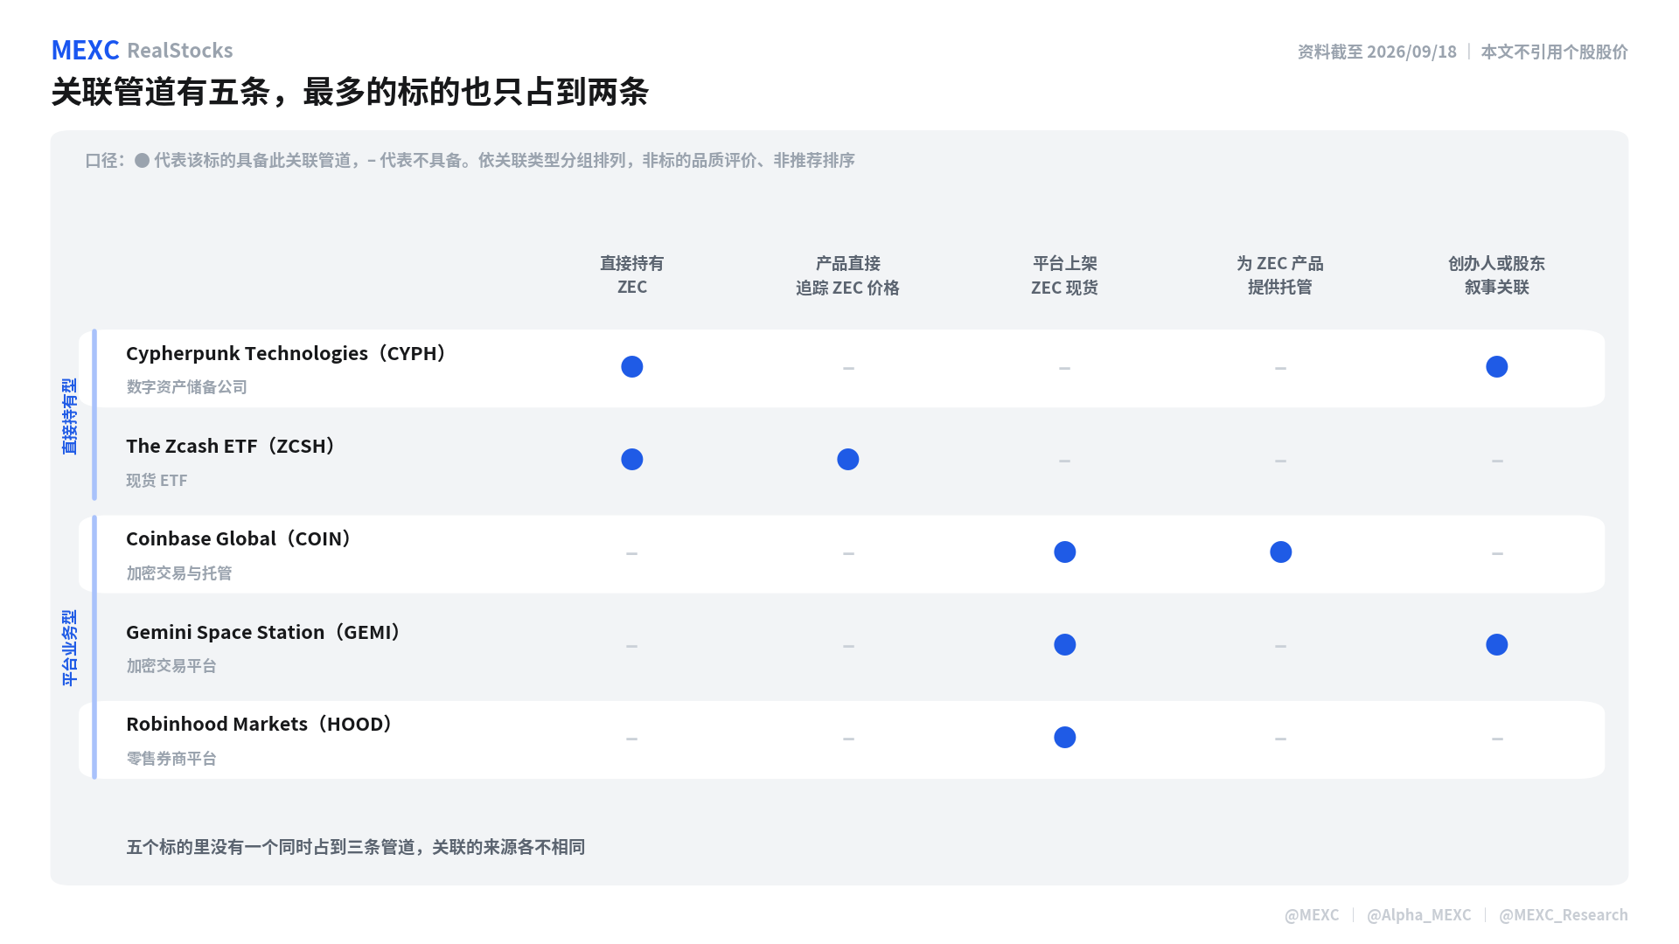Click the column header 平台上架 ZEC 现货
Screen dimensions: 1679x944
(x=1064, y=275)
